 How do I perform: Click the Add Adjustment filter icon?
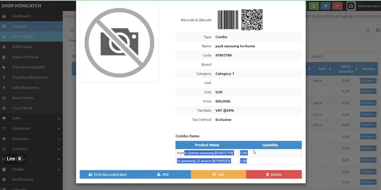point(4,88)
